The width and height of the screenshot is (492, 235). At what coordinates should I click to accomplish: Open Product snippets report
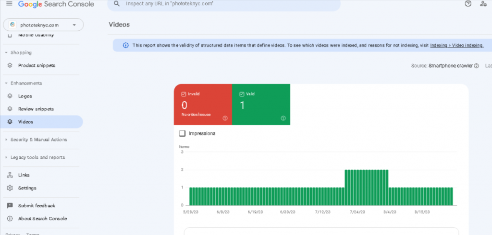pos(37,66)
